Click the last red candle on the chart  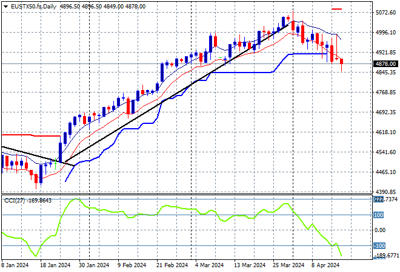click(342, 61)
